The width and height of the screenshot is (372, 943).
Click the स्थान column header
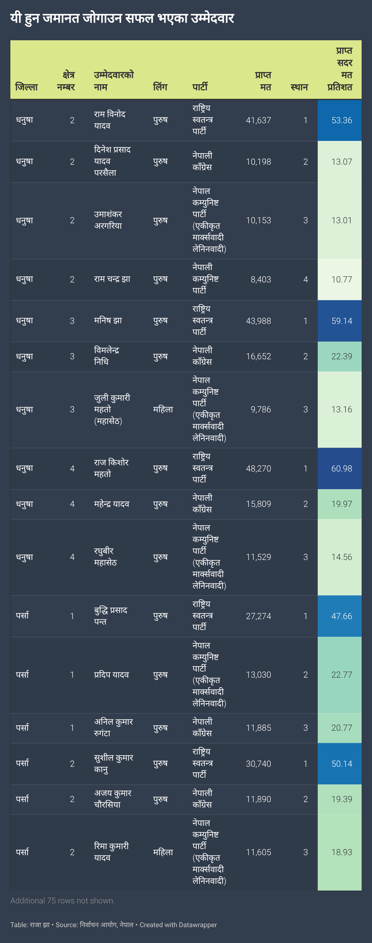pos(299,87)
